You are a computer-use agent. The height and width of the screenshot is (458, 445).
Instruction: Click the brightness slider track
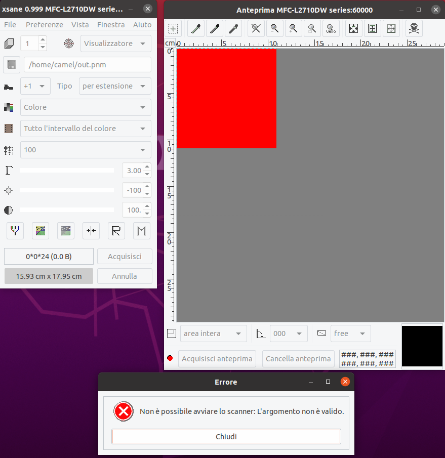tap(67, 190)
